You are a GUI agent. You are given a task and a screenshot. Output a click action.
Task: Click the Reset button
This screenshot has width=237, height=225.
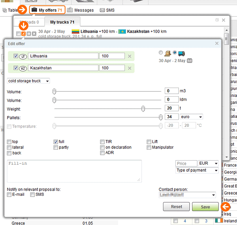(x=176, y=206)
